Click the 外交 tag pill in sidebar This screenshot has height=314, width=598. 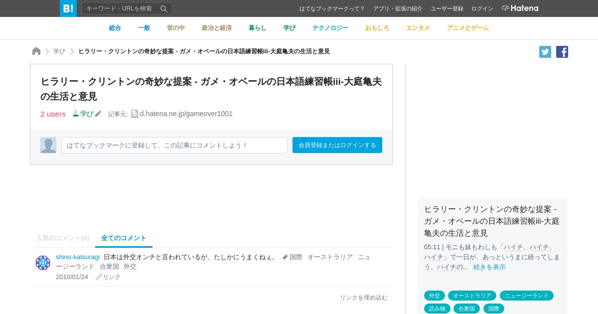435,296
